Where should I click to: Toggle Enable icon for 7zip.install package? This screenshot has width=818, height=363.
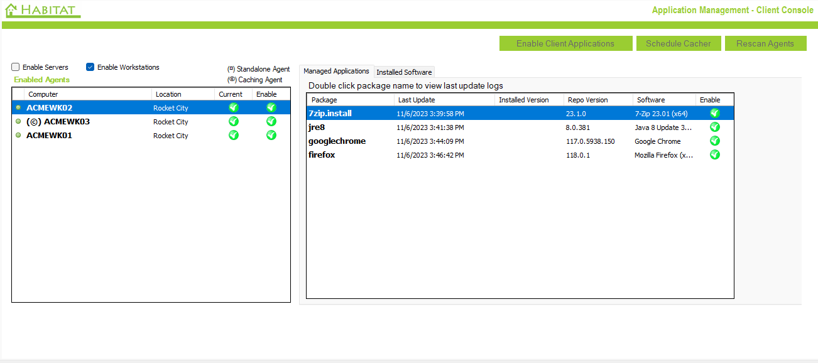pyautogui.click(x=714, y=113)
